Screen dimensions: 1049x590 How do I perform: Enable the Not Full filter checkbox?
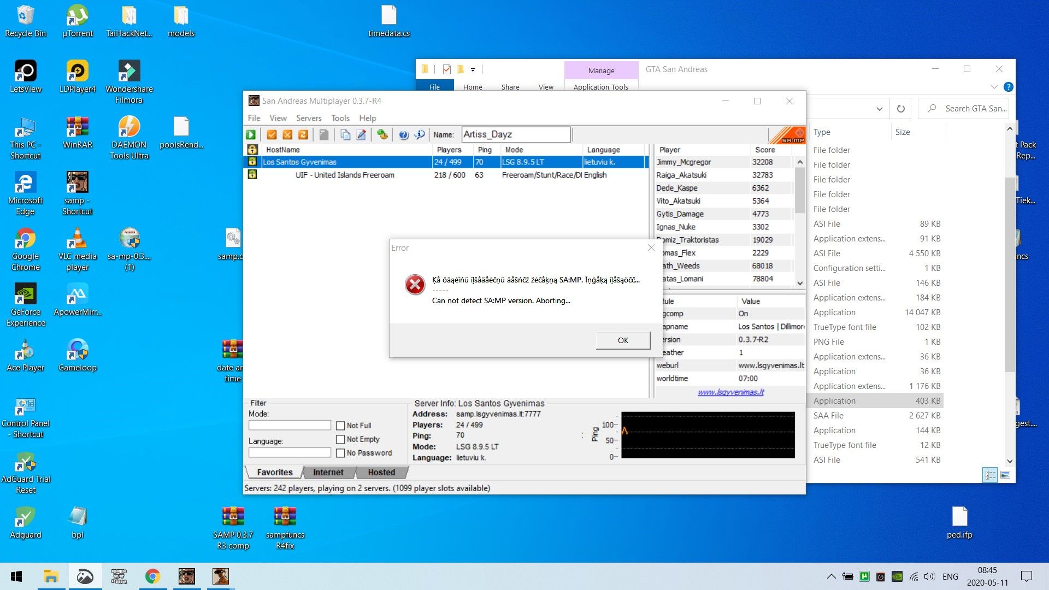pos(340,426)
